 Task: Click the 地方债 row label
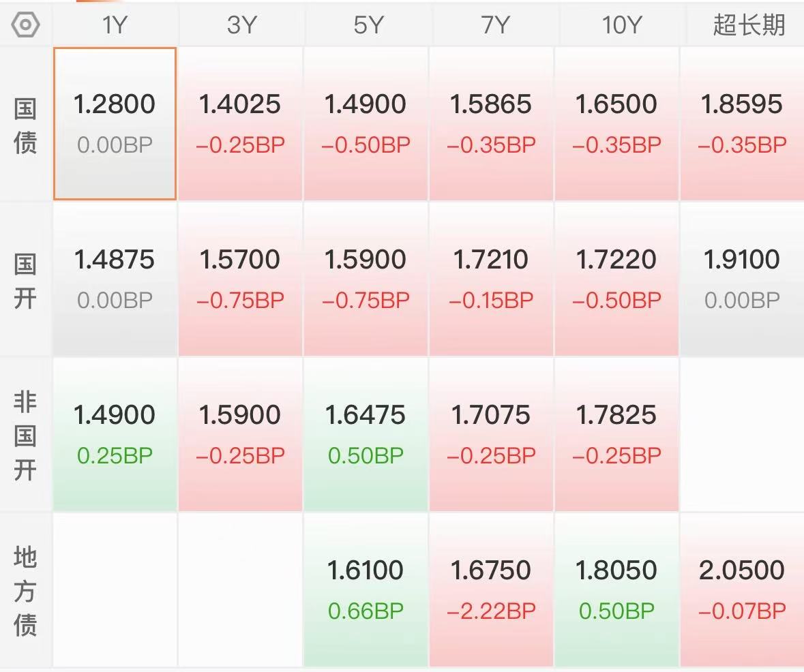click(x=26, y=591)
